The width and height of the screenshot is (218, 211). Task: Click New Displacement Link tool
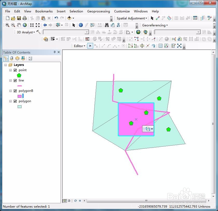pyautogui.click(x=158, y=18)
